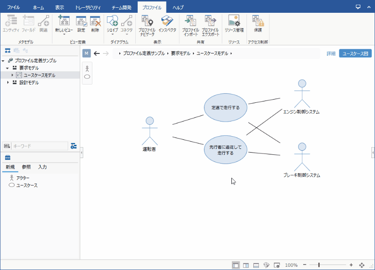This screenshot has height=270, width=375.
Task: Click the ユースケース図 view button
Action: tap(355, 53)
